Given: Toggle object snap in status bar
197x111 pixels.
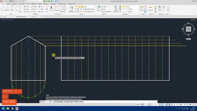Looking at the screenshot, I should [163, 105].
